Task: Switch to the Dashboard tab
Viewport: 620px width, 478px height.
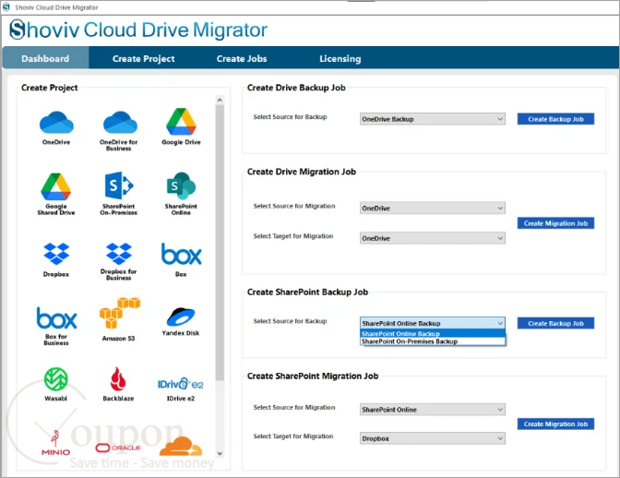Action: [45, 58]
